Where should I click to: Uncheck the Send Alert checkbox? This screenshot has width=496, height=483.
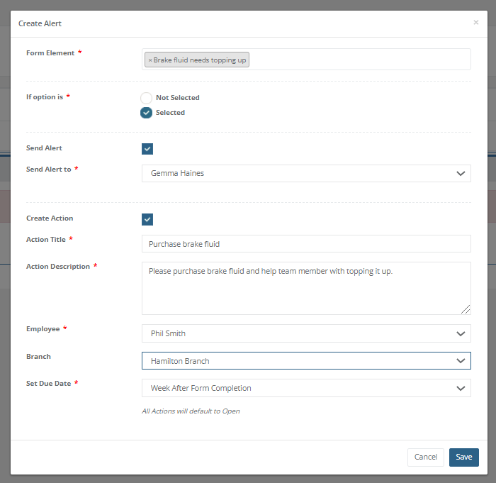pyautogui.click(x=147, y=149)
